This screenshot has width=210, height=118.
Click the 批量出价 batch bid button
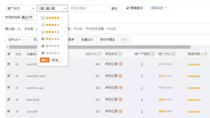pyautogui.click(x=87, y=40)
